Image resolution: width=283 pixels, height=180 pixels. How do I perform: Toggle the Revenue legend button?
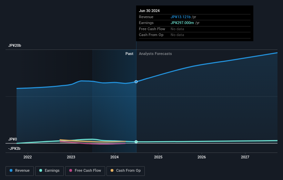pos(20,171)
